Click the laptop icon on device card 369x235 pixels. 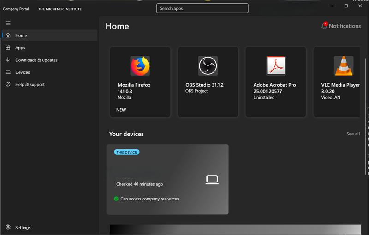(212, 180)
